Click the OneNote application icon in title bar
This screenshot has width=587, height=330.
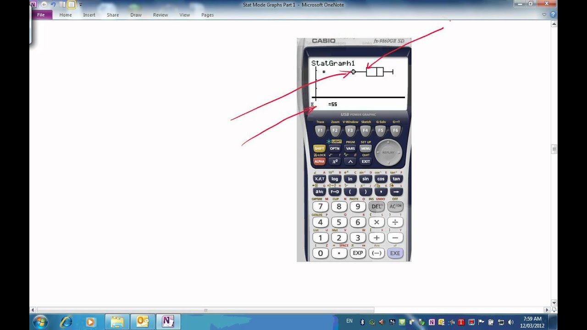pos(33,5)
